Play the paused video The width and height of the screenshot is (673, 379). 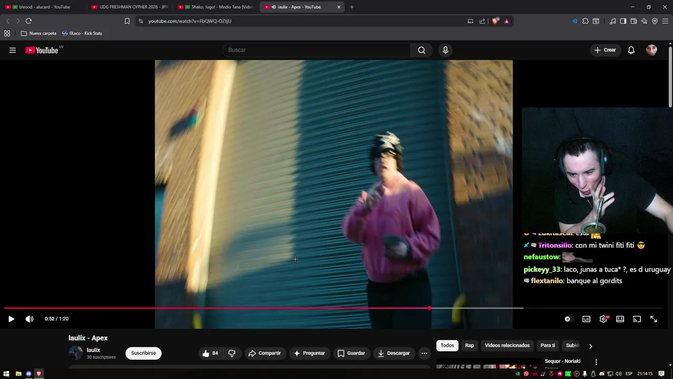(x=11, y=319)
